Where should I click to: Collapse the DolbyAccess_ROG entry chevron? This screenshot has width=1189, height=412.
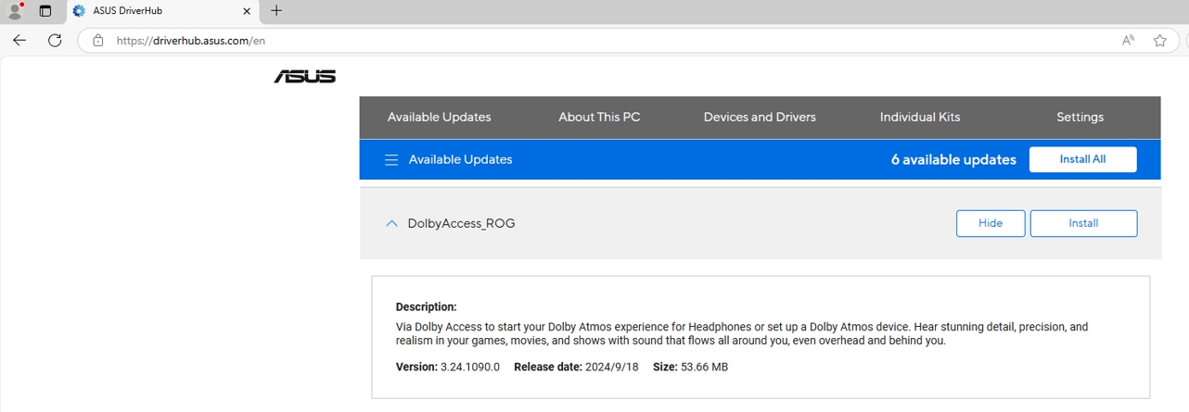coord(391,223)
